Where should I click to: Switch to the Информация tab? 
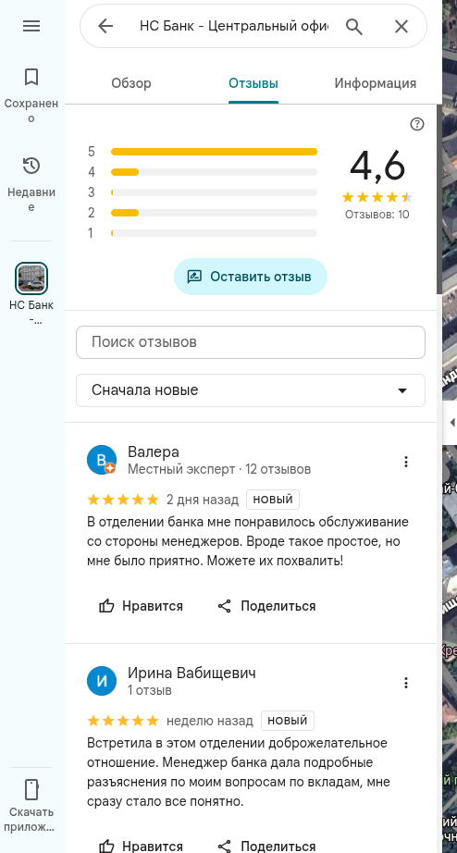point(376,83)
